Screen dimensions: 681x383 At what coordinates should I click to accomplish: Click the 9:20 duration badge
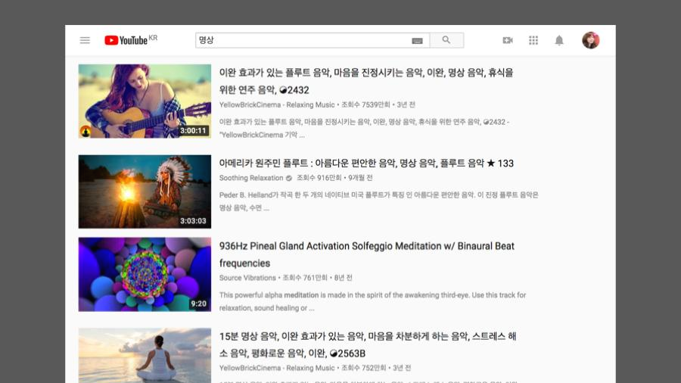[198, 304]
